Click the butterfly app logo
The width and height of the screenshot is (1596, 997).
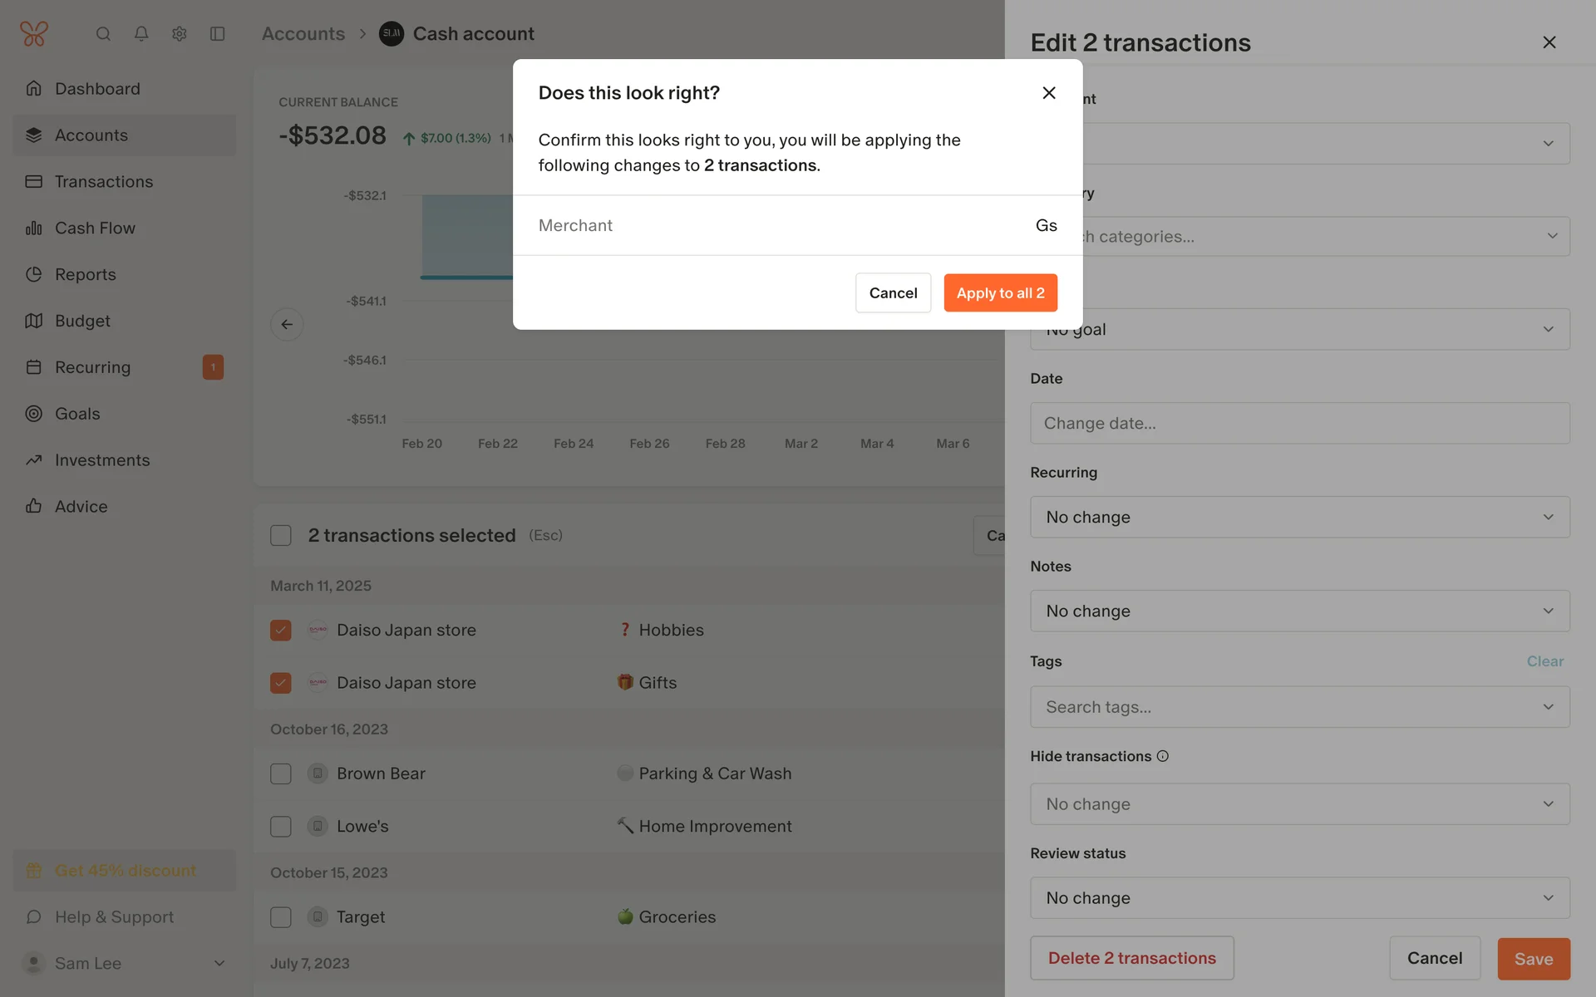point(34,34)
